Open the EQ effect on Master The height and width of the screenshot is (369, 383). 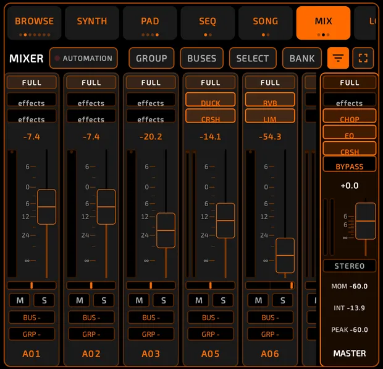pyautogui.click(x=350, y=132)
